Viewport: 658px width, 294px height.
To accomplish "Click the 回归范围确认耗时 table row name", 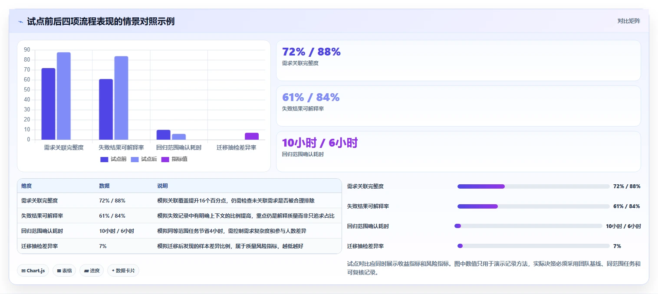I will [42, 231].
